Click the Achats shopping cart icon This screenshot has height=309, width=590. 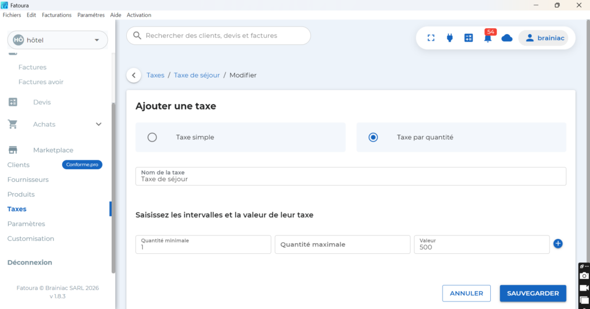click(13, 124)
